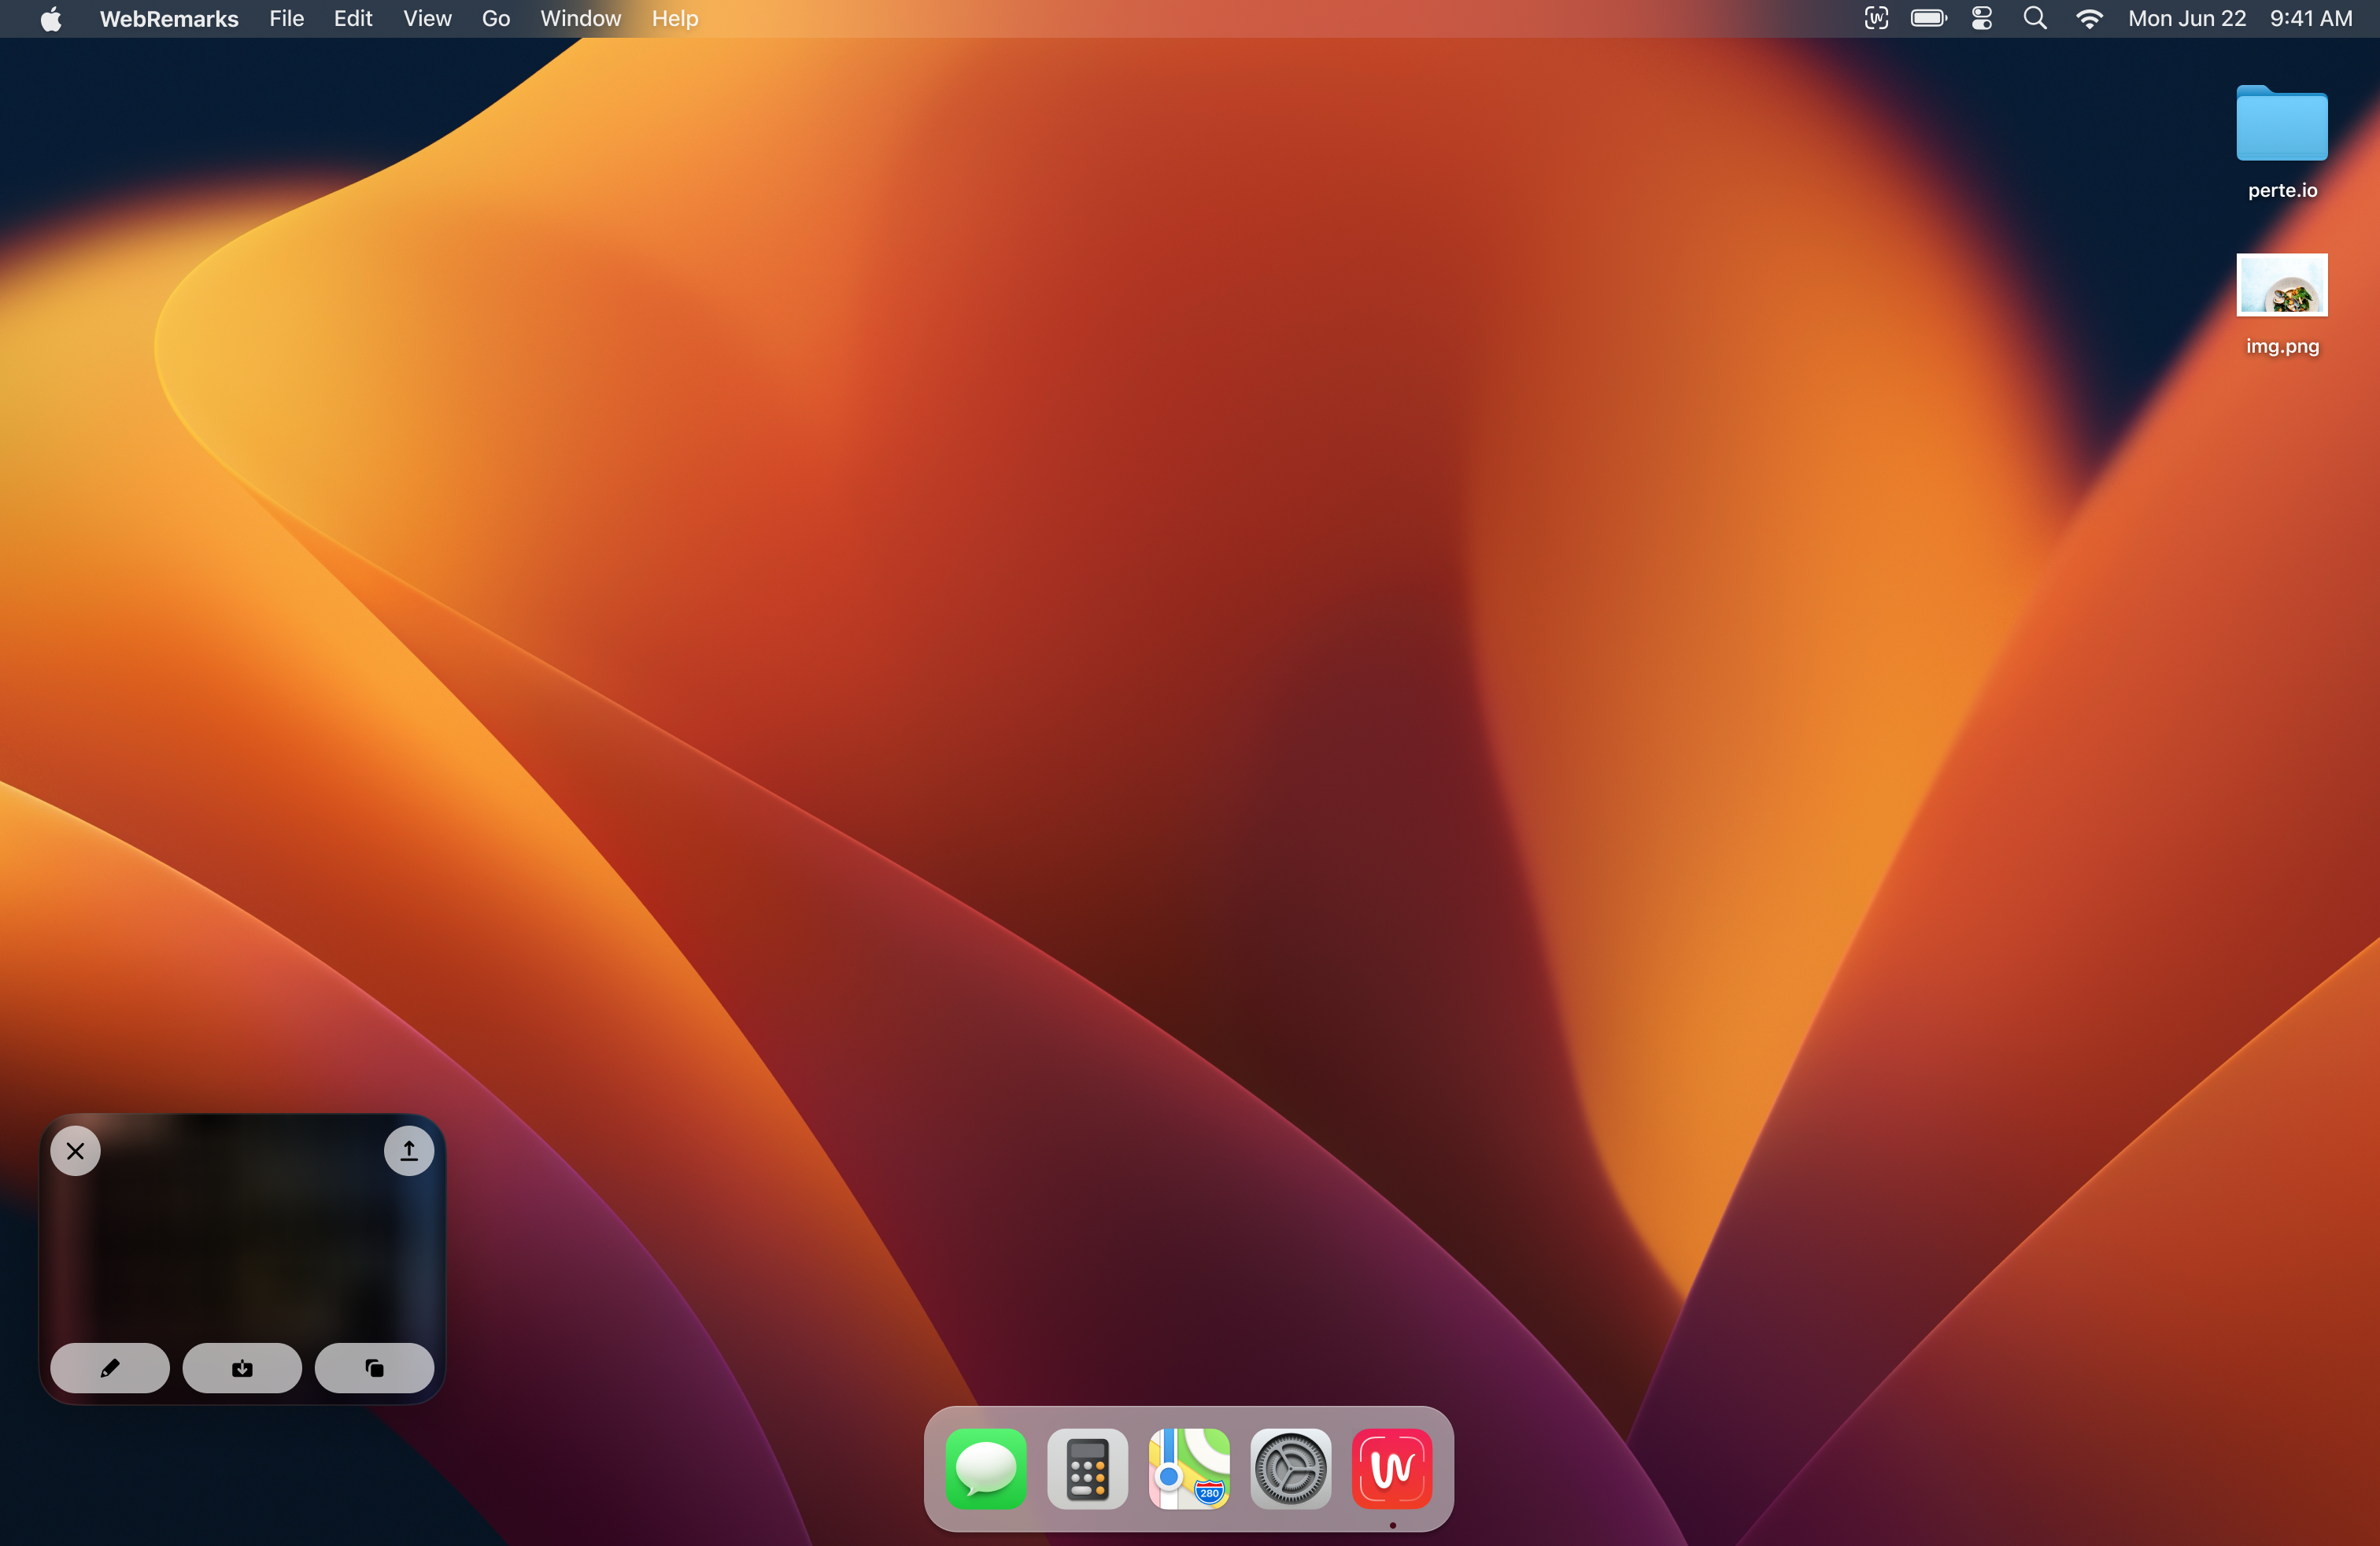The height and width of the screenshot is (1546, 2380).
Task: Open the Apple menu
Action: (x=51, y=19)
